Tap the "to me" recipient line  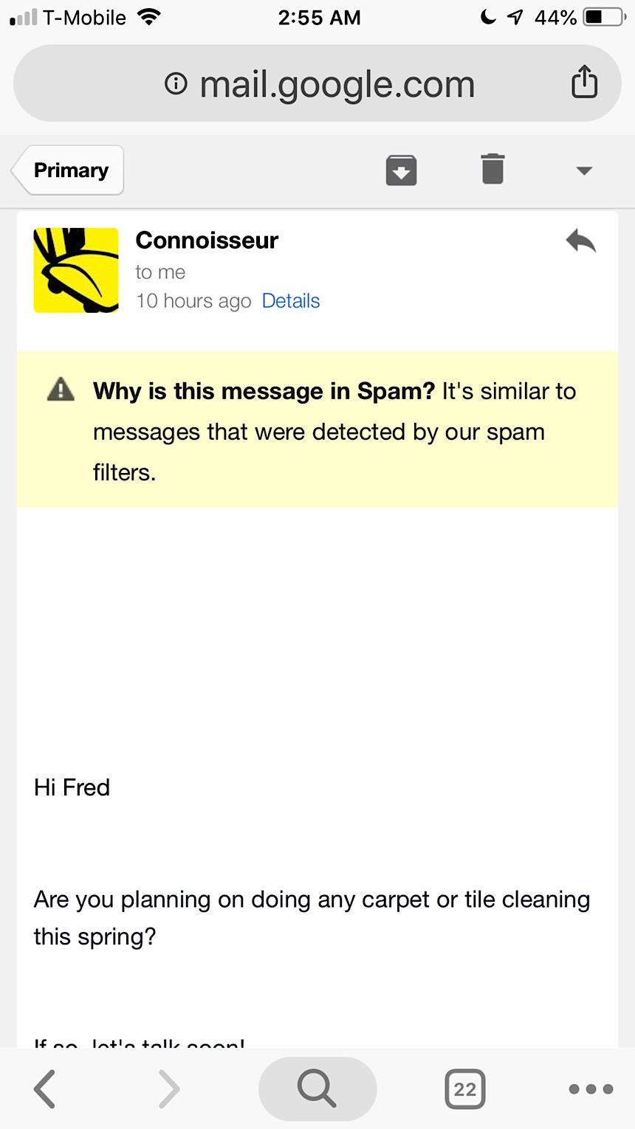160,272
